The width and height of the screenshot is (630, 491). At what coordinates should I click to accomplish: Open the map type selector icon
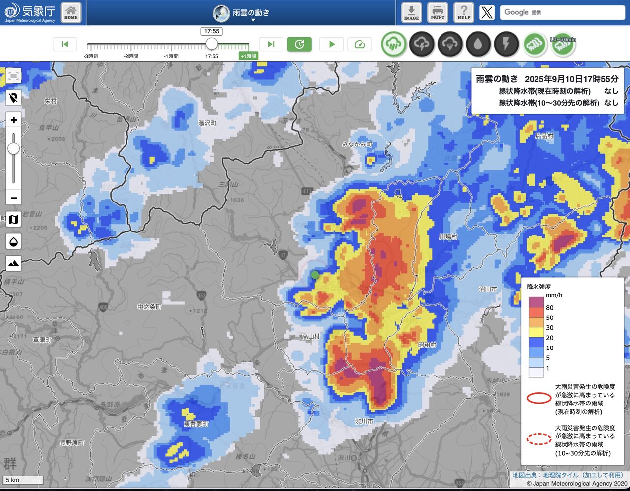14,219
